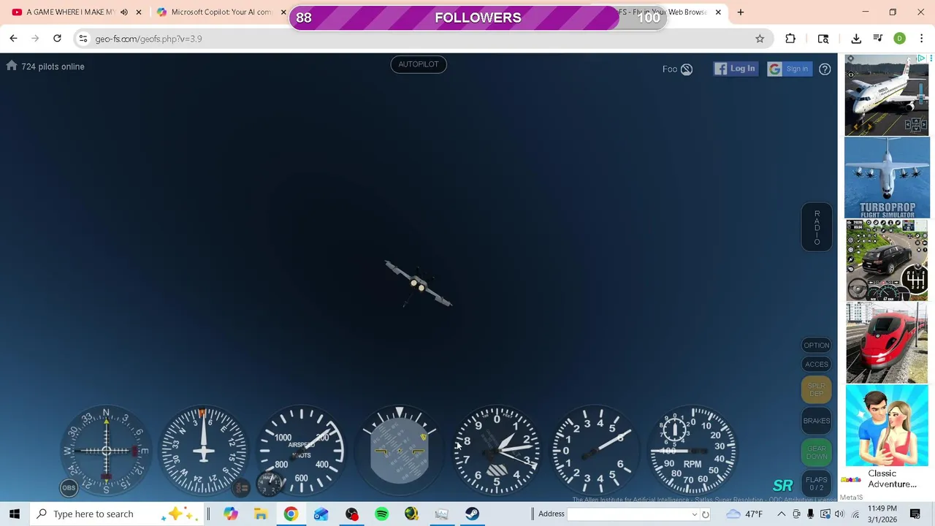Open the red train game ad thumbnail
This screenshot has height=526, width=935.
tap(887, 343)
